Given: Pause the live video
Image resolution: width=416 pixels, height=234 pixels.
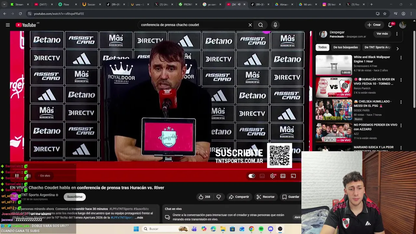Looking at the screenshot, I should (x=17, y=176).
